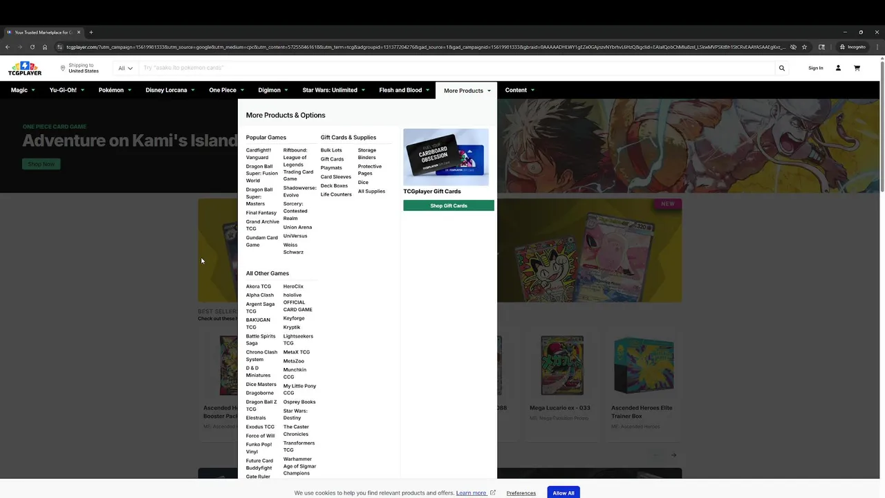Select Shadowverse: Evolve
The image size is (885, 498).
pyautogui.click(x=299, y=191)
